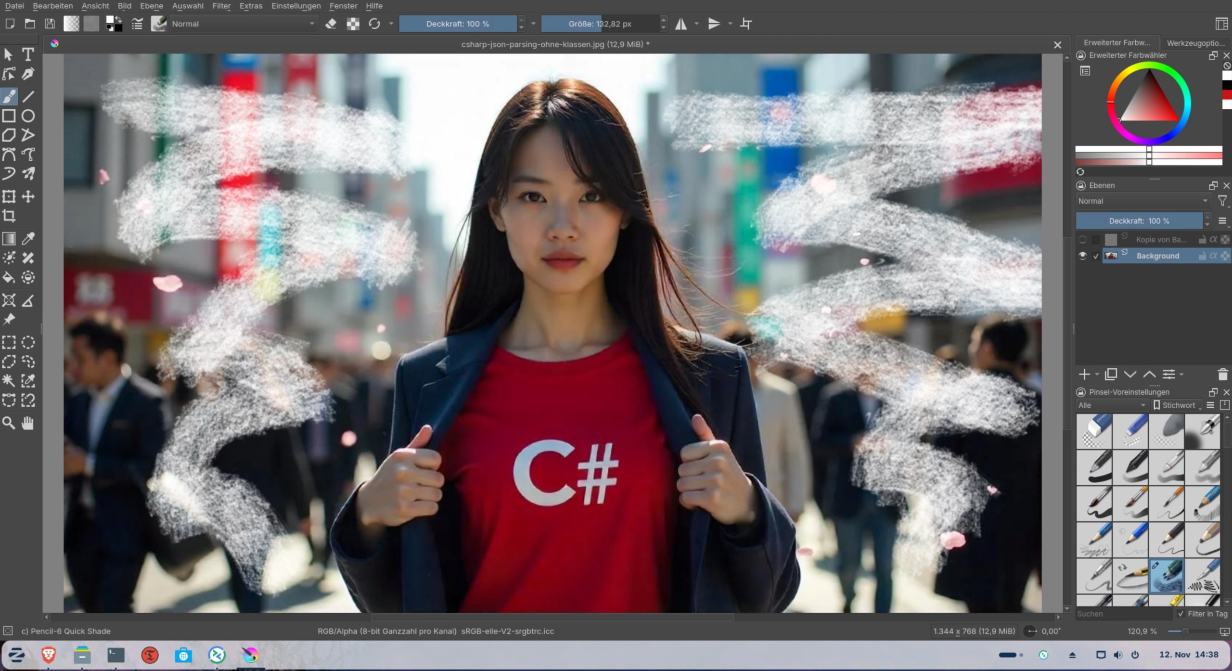This screenshot has width=1232, height=671.
Task: Switch to Werkzeugoptionen tab
Action: pos(1195,43)
